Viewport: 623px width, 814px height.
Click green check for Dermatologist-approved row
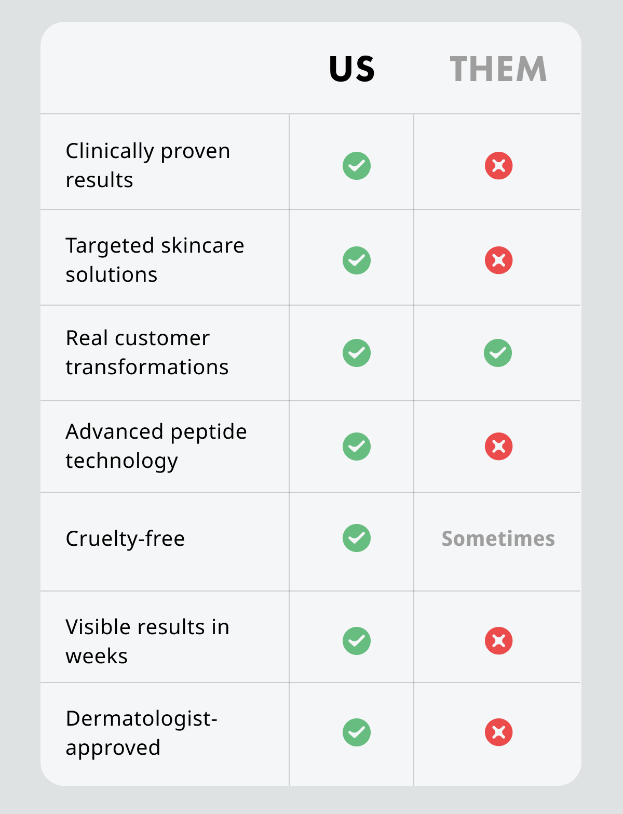pos(357,732)
